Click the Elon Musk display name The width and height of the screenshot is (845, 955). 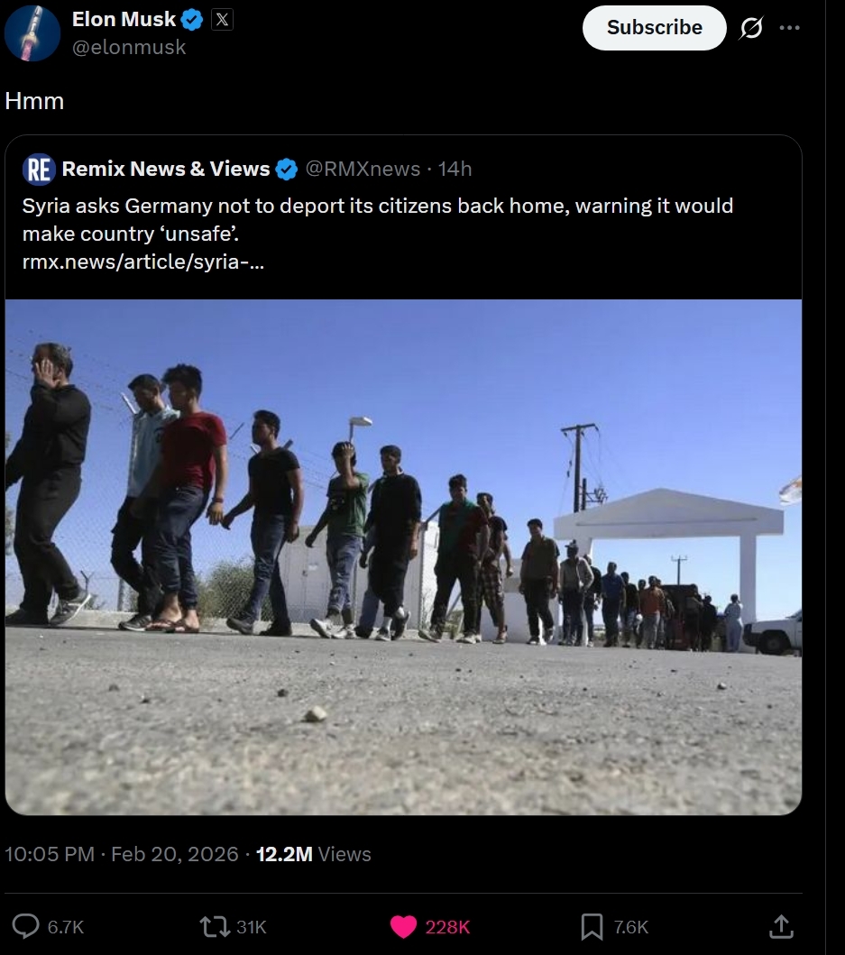[124, 20]
